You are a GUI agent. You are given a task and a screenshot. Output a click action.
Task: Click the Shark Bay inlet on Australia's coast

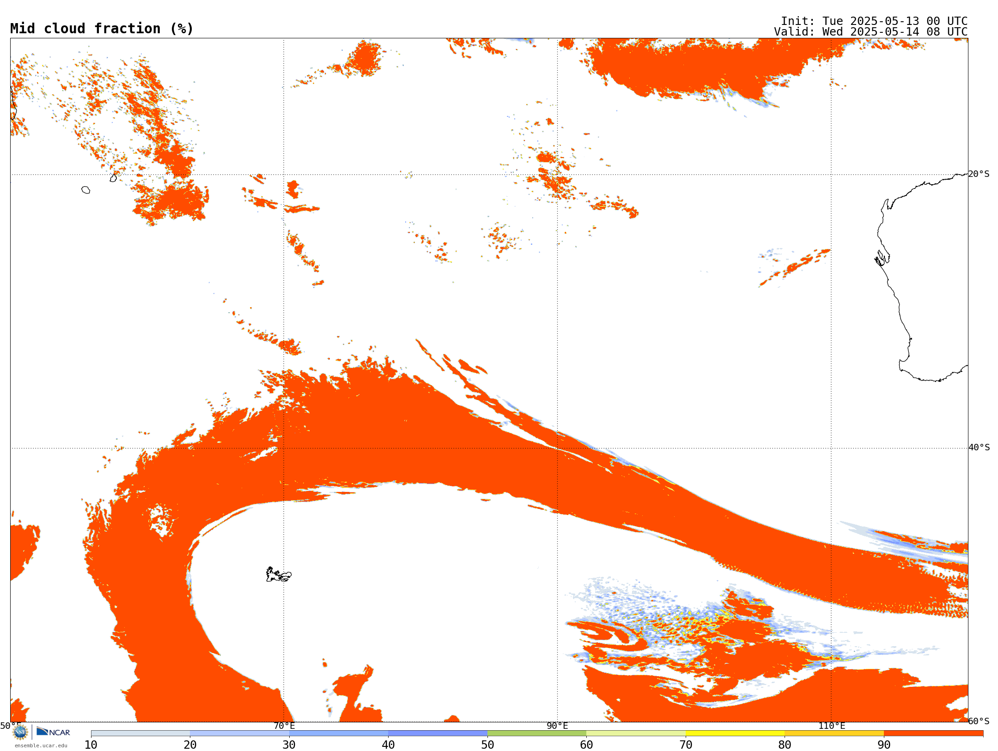882,258
